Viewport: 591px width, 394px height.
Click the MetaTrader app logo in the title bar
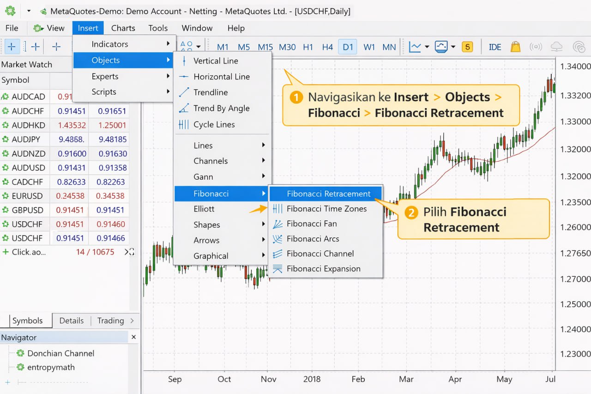tap(10, 11)
